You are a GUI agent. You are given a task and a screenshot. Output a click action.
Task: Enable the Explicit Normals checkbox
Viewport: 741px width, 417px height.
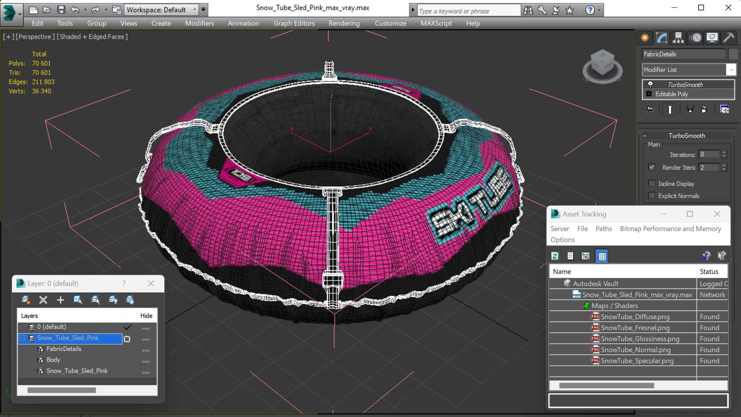(652, 196)
